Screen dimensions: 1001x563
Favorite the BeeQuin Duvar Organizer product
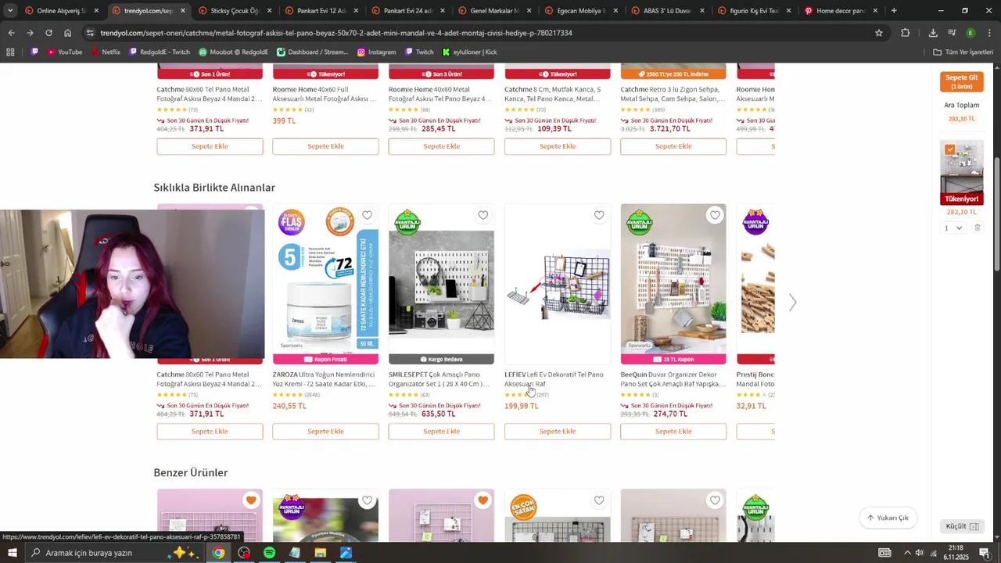coord(715,215)
